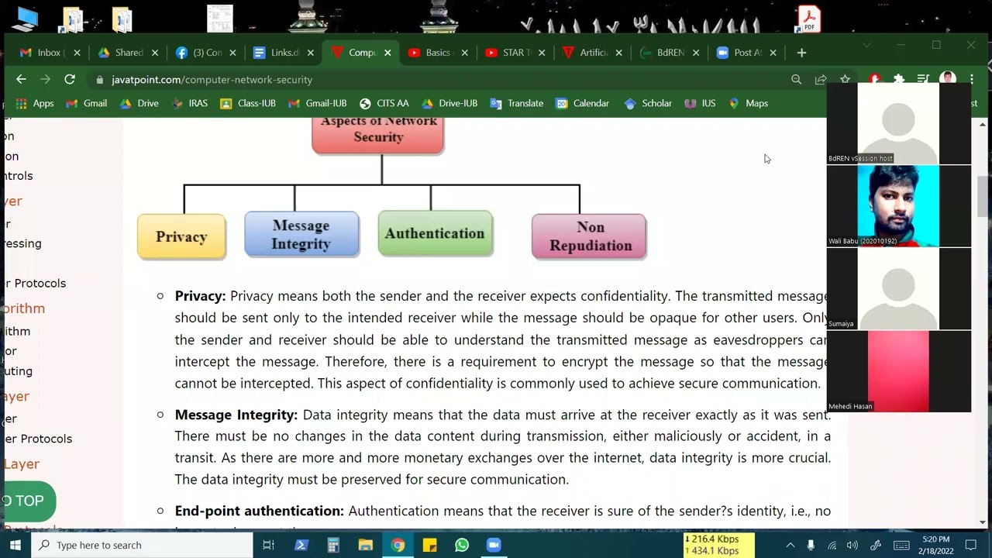Screen dimensions: 992x558
Task: Switch to the Links.d document tab
Action: pyautogui.click(x=283, y=53)
